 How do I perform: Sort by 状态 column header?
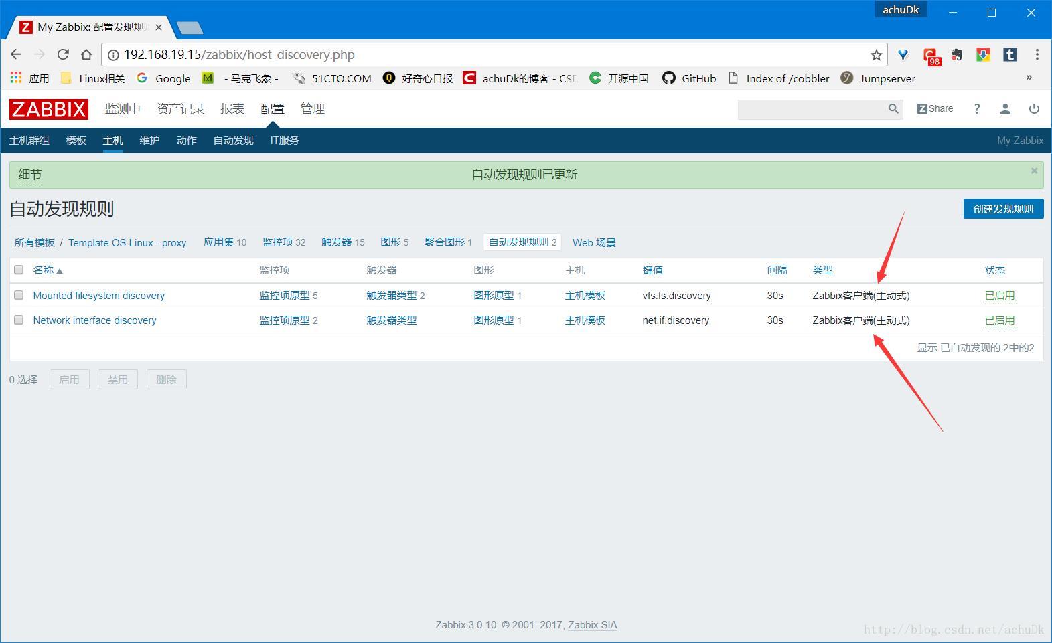click(994, 270)
